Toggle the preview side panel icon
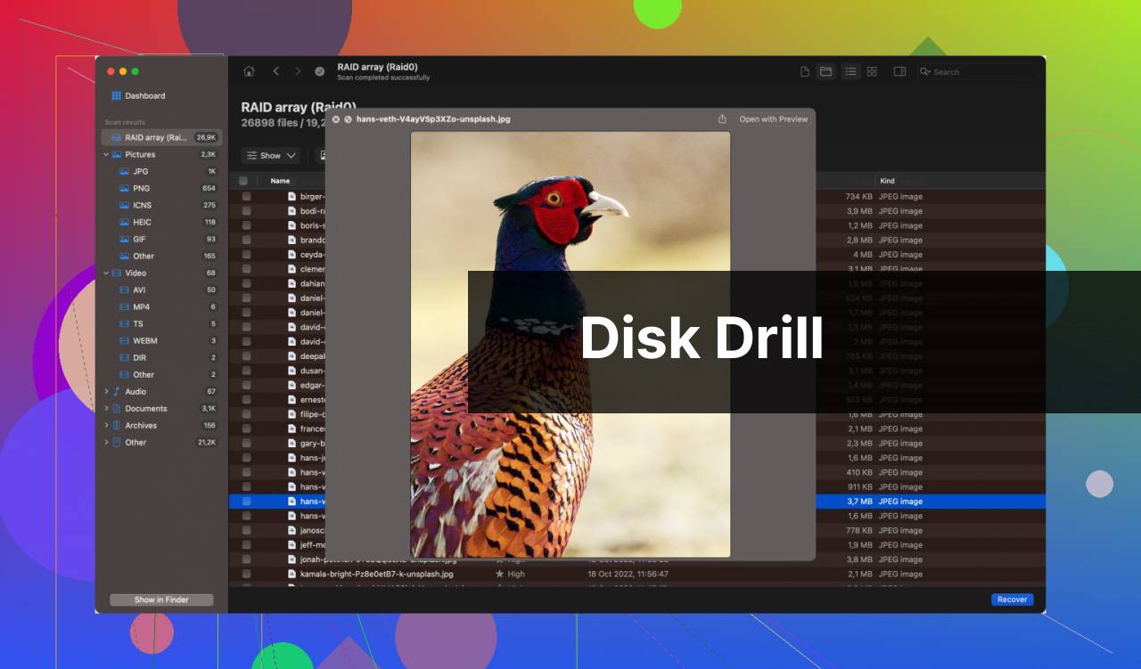 click(899, 71)
